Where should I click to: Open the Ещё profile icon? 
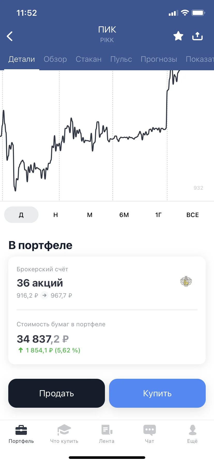193,430
